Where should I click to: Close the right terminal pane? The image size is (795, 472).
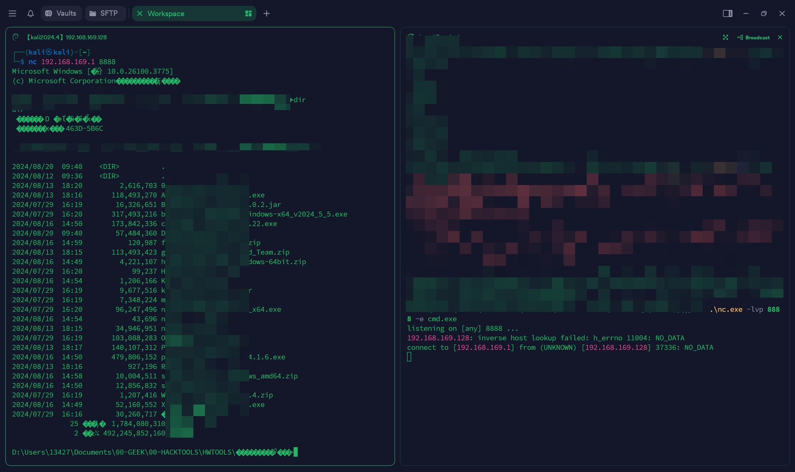coord(780,37)
